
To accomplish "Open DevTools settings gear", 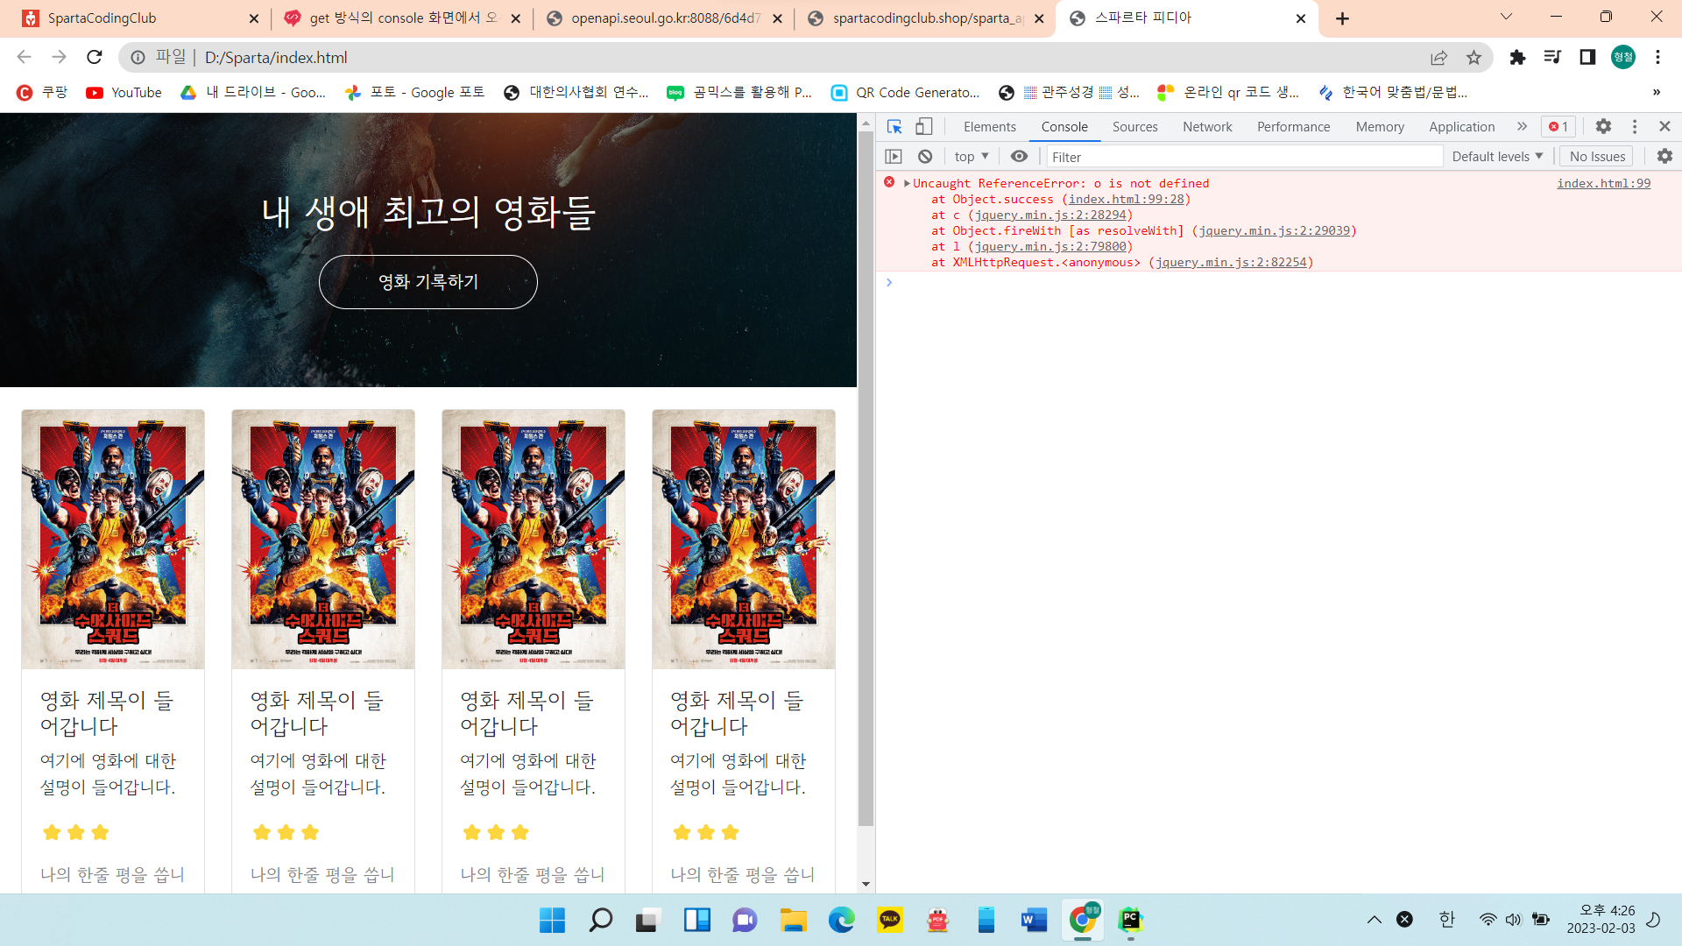I will pos(1603,127).
